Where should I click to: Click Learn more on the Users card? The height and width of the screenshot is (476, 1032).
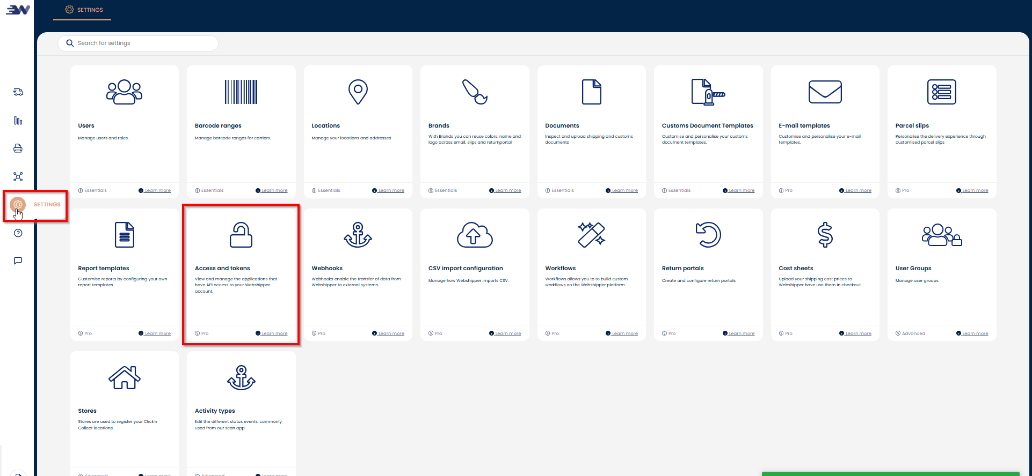[x=157, y=191]
